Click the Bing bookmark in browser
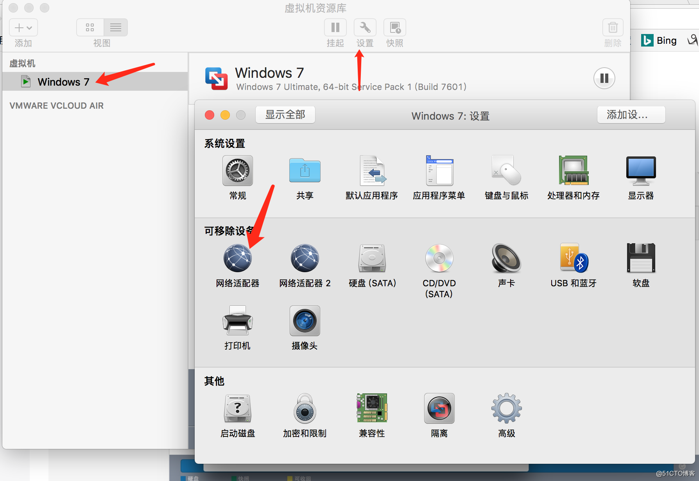 659,40
